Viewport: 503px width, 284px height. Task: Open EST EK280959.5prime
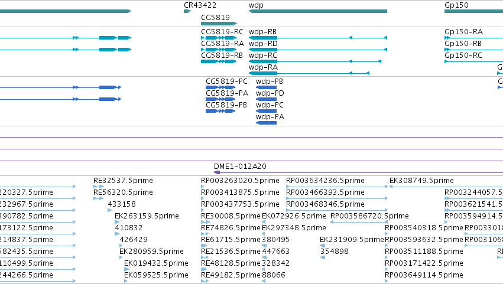(x=151, y=252)
